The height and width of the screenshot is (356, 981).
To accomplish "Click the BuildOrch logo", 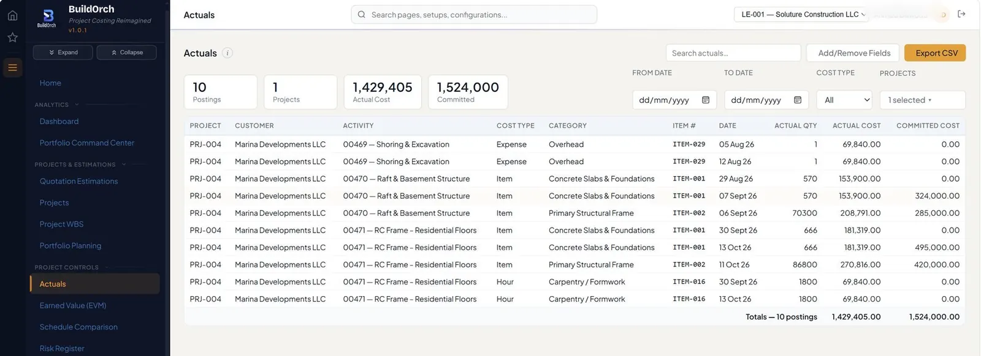I will pos(47,17).
